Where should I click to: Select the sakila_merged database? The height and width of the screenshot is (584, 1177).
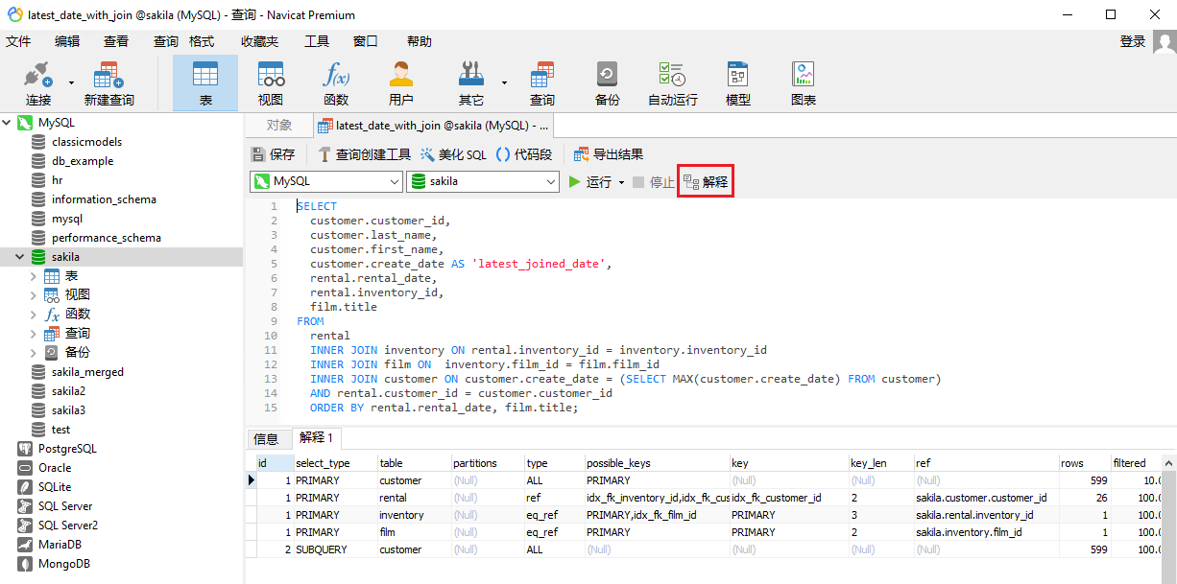point(87,372)
